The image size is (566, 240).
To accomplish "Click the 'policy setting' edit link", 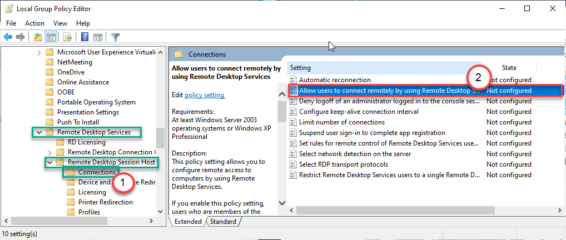I will click(x=204, y=95).
